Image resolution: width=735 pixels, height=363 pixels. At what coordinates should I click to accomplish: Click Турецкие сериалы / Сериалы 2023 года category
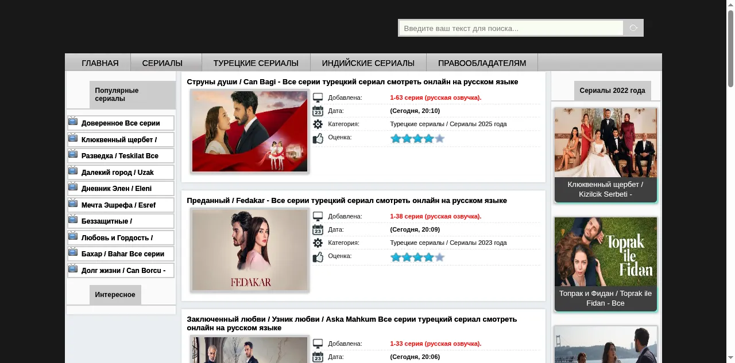[x=448, y=243]
